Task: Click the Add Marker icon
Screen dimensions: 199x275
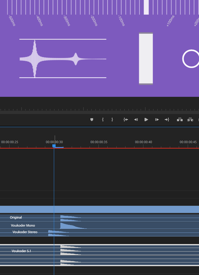Action: 92,120
